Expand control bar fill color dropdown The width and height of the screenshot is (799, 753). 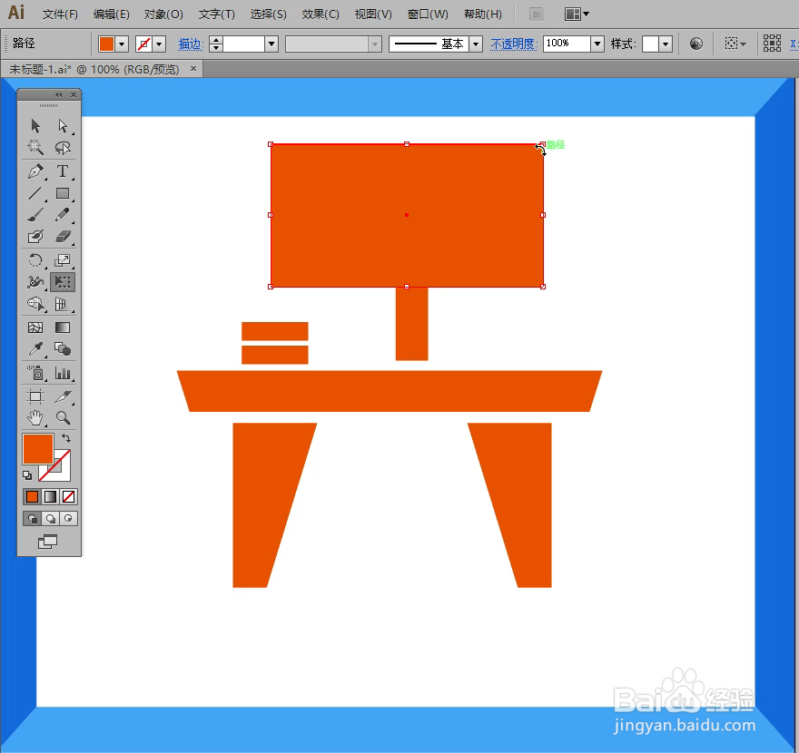click(122, 44)
